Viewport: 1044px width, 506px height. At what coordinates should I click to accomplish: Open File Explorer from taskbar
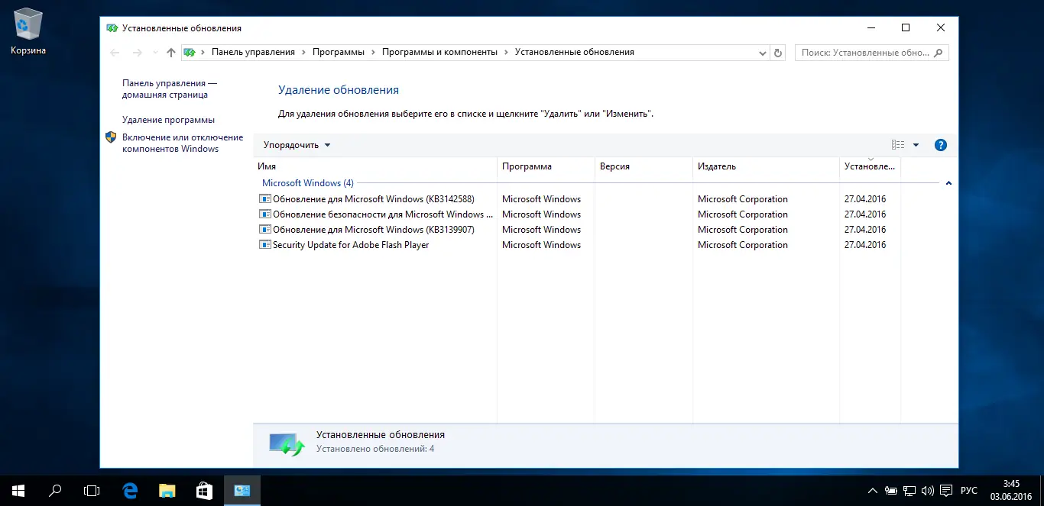(x=167, y=491)
